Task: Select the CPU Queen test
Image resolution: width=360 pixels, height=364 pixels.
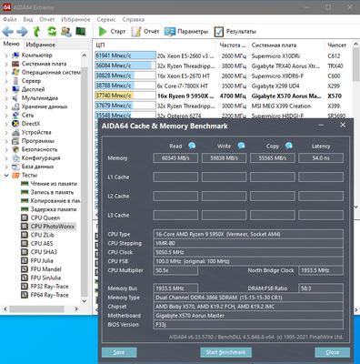Action: tap(45, 217)
